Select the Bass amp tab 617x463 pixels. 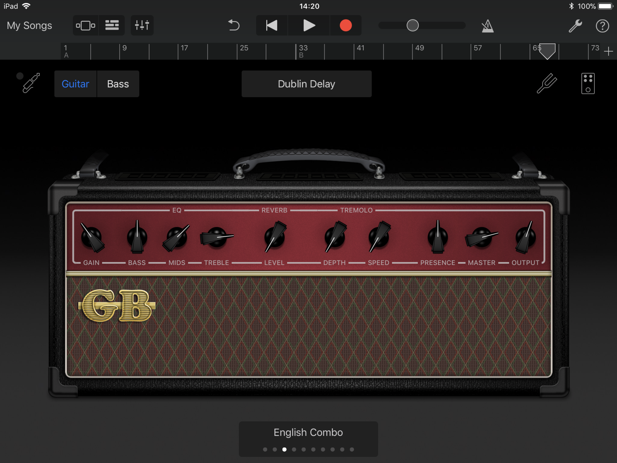coord(118,84)
